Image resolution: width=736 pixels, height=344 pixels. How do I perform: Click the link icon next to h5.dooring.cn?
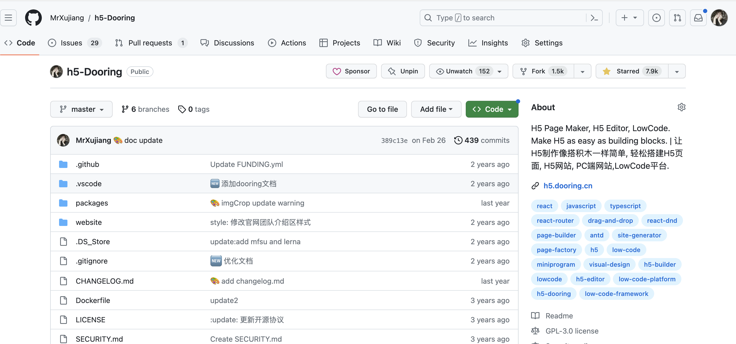[535, 186]
